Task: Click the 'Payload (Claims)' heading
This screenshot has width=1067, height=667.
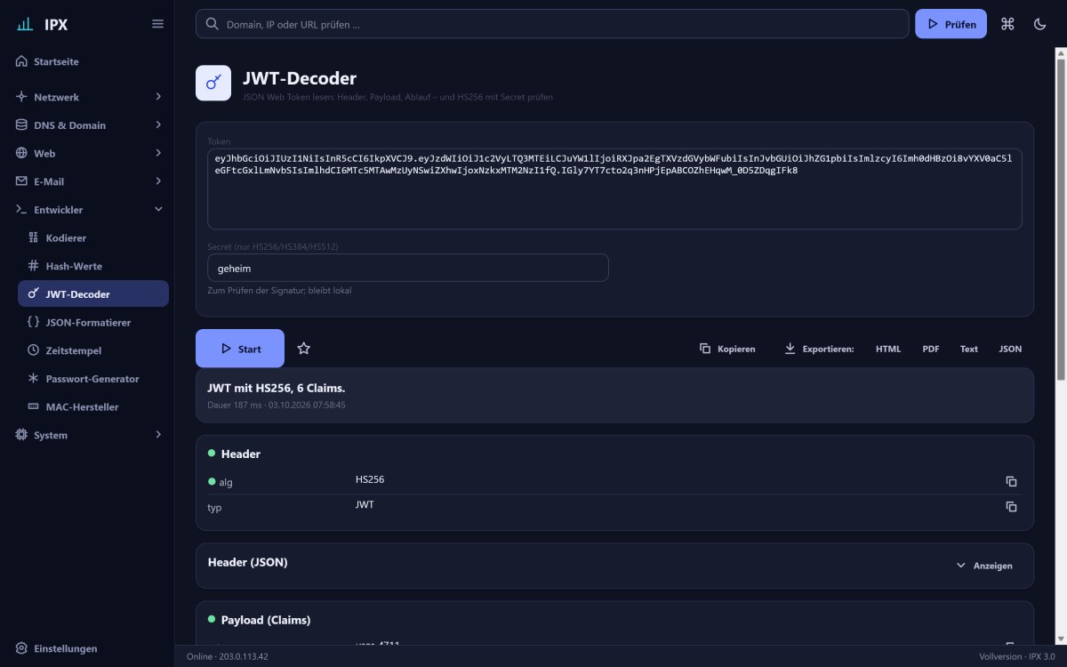Action: coord(266,620)
